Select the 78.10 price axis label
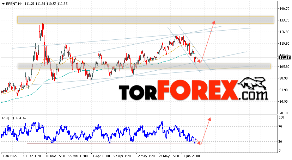This screenshot has width=292, height=160. point(284,113)
